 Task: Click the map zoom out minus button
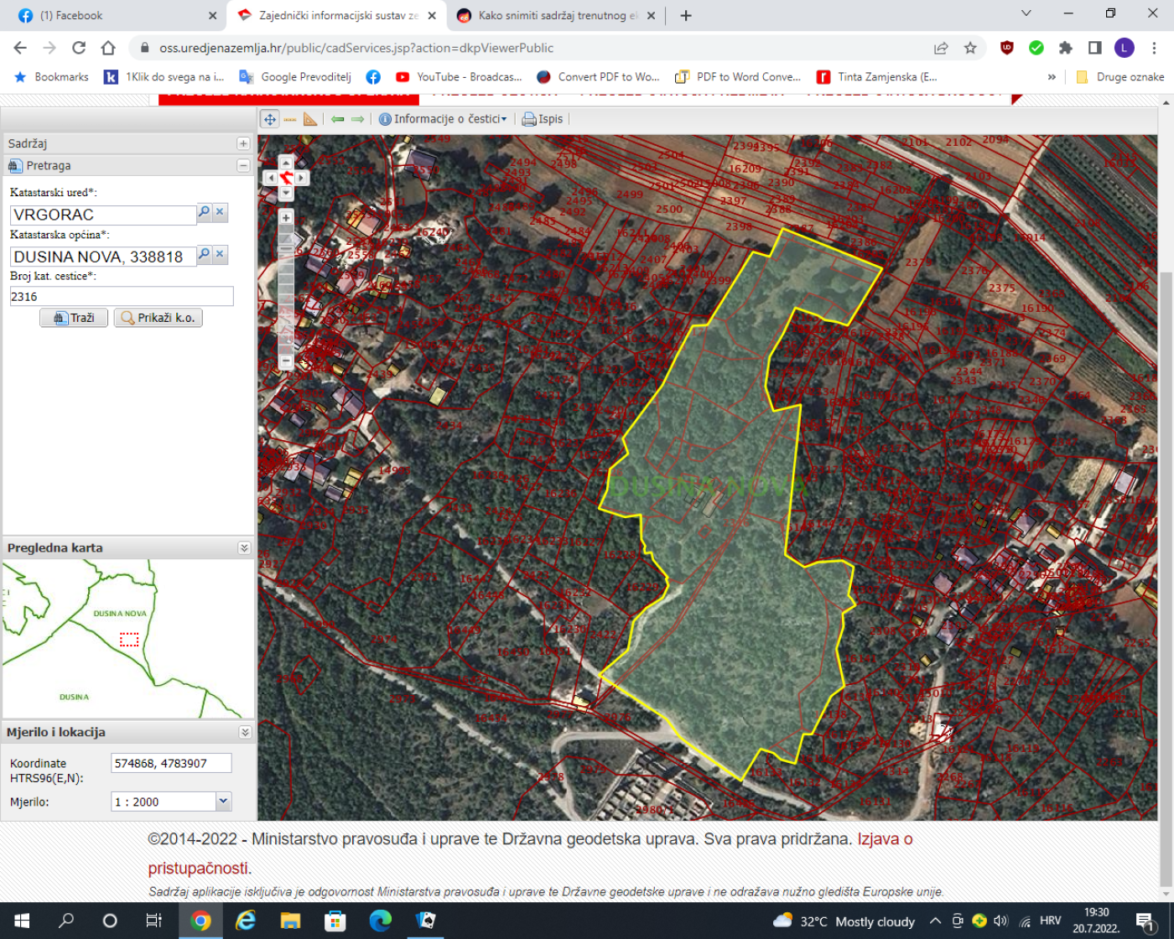tap(286, 361)
